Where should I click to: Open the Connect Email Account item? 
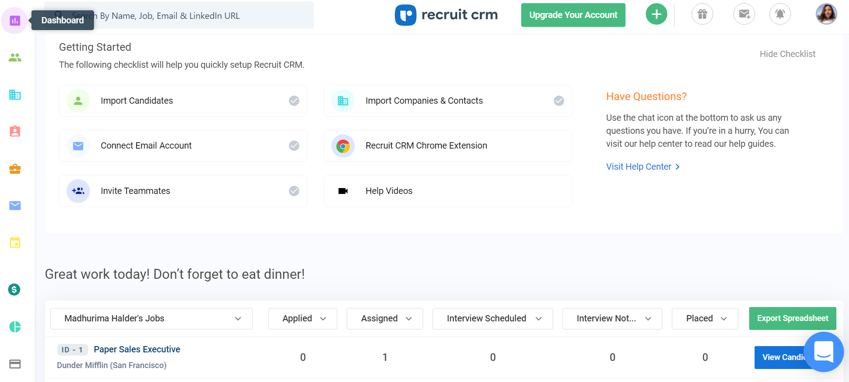click(x=183, y=146)
